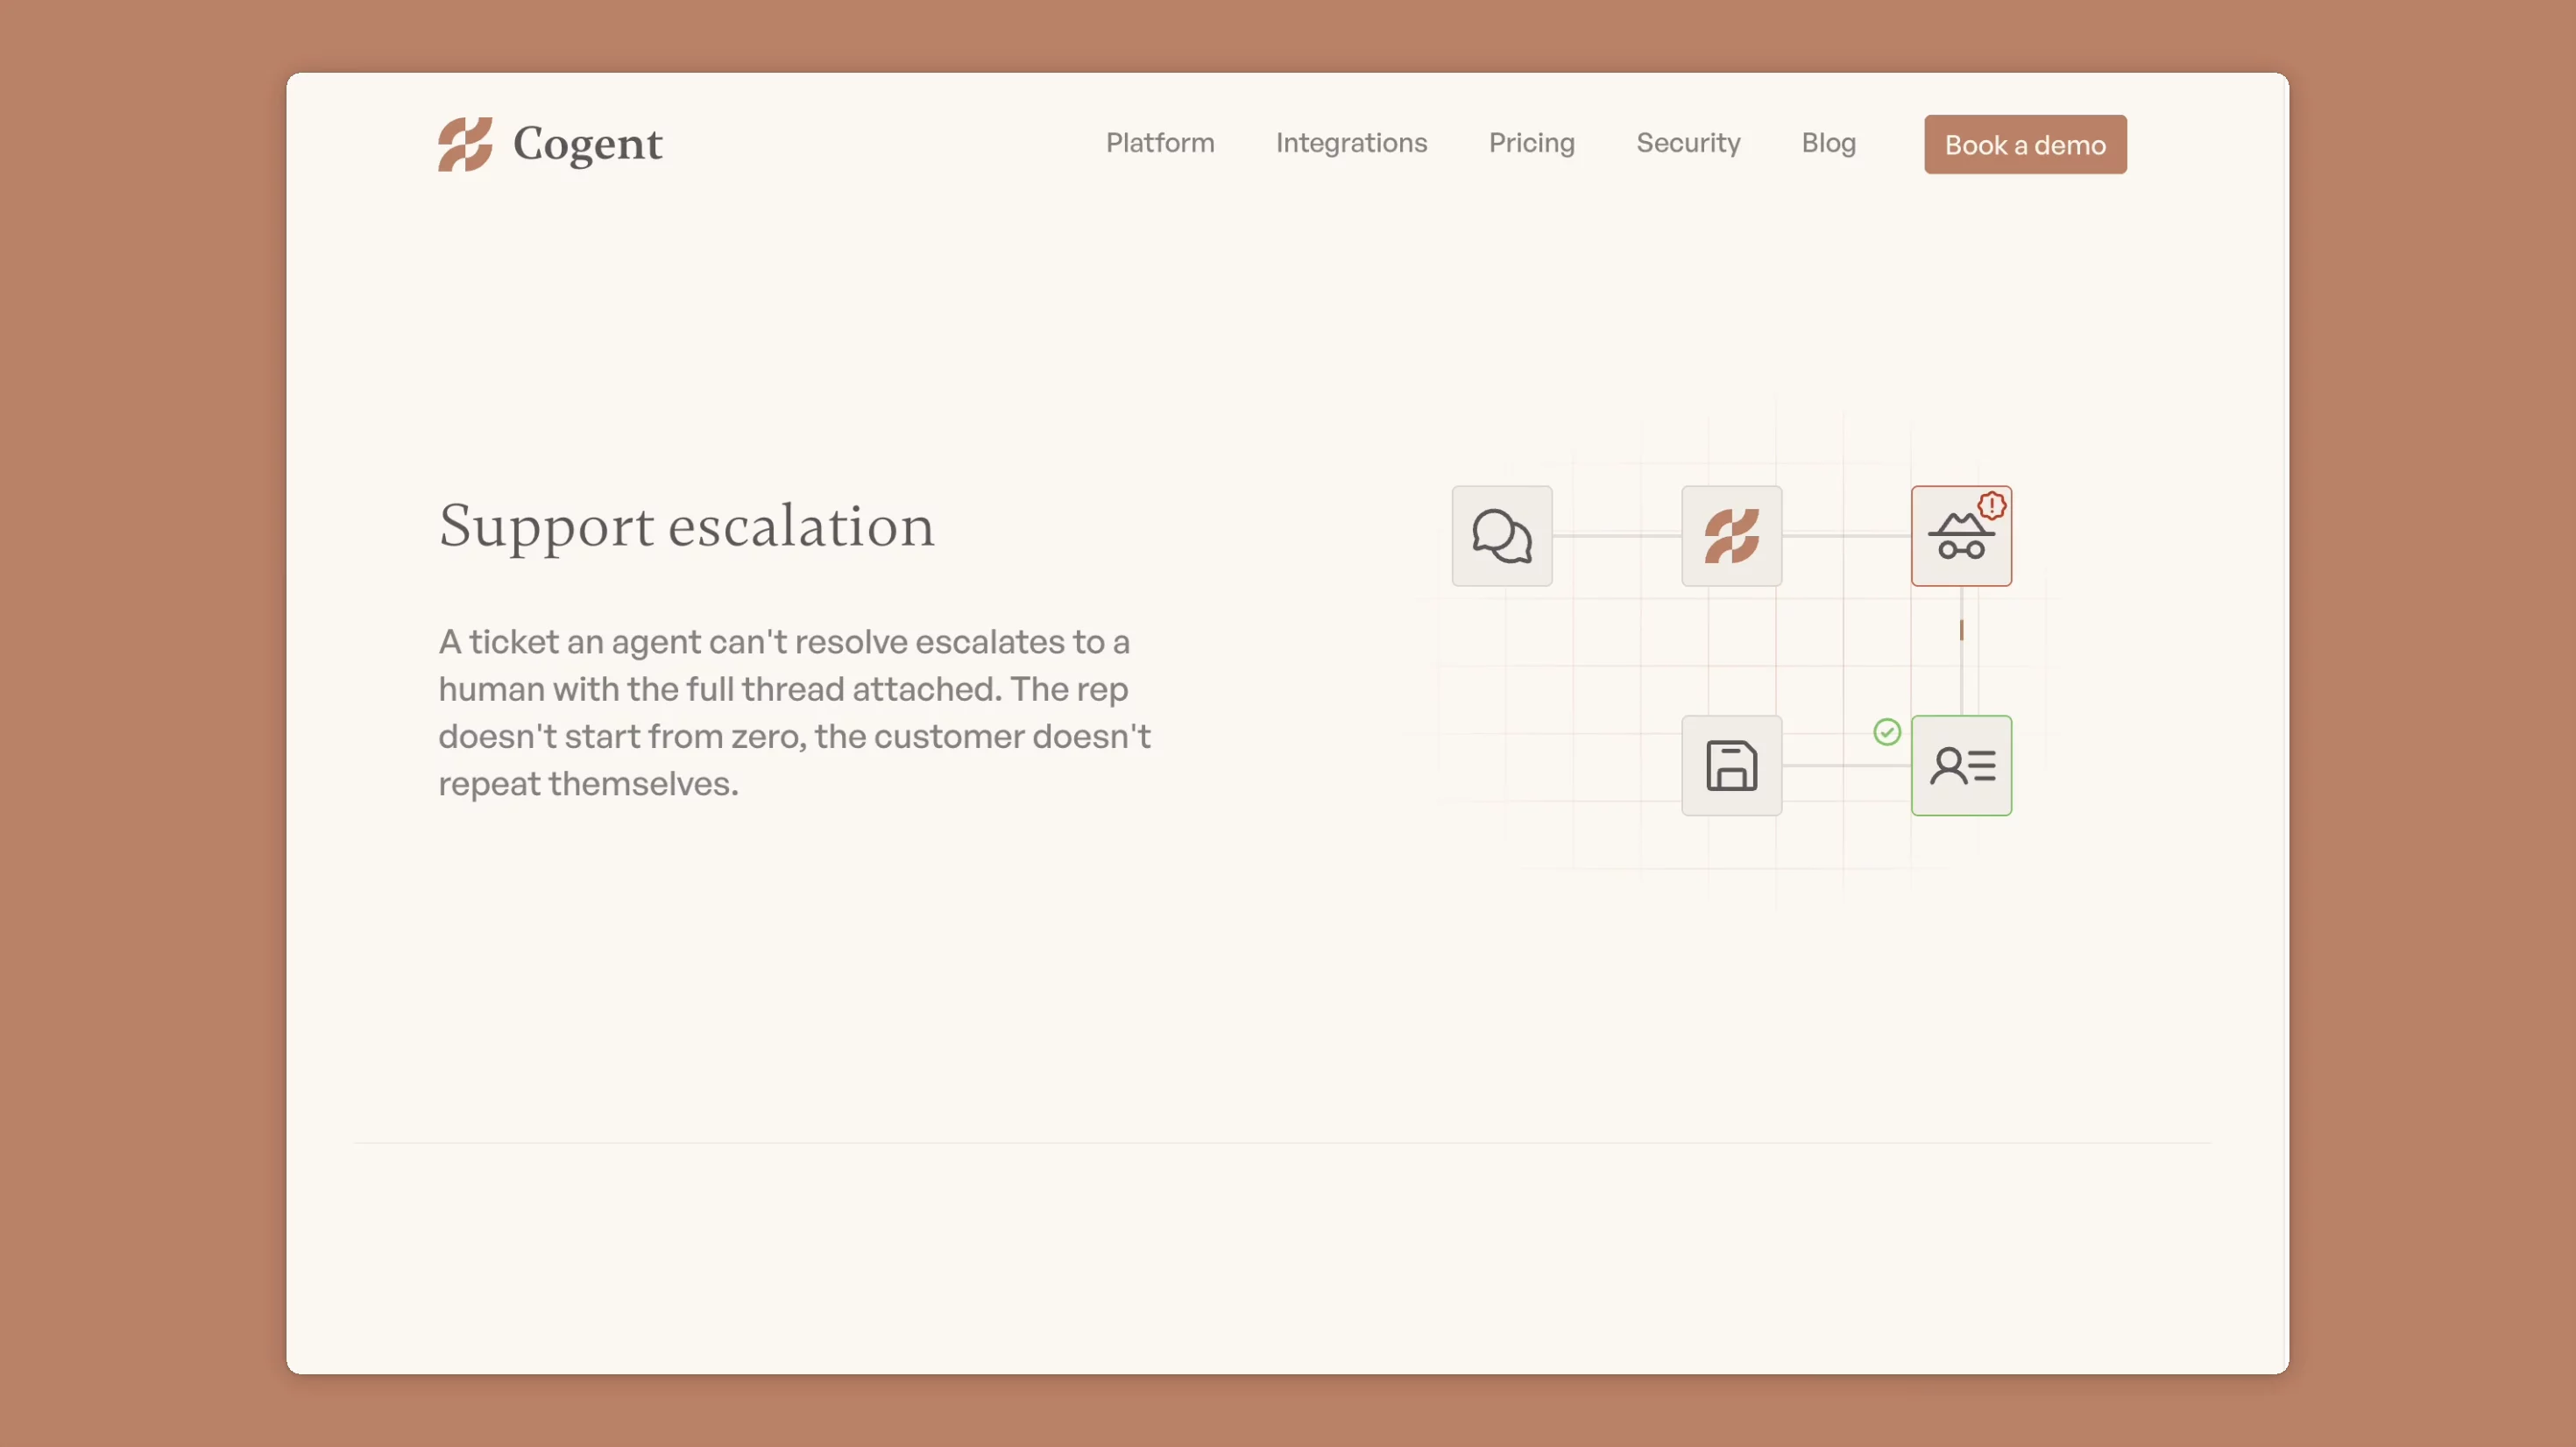The width and height of the screenshot is (2576, 1447).
Task: Open the Pricing page
Action: [1531, 143]
